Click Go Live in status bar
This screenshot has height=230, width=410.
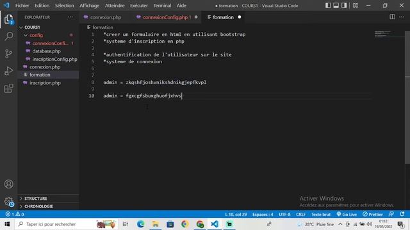click(x=347, y=214)
